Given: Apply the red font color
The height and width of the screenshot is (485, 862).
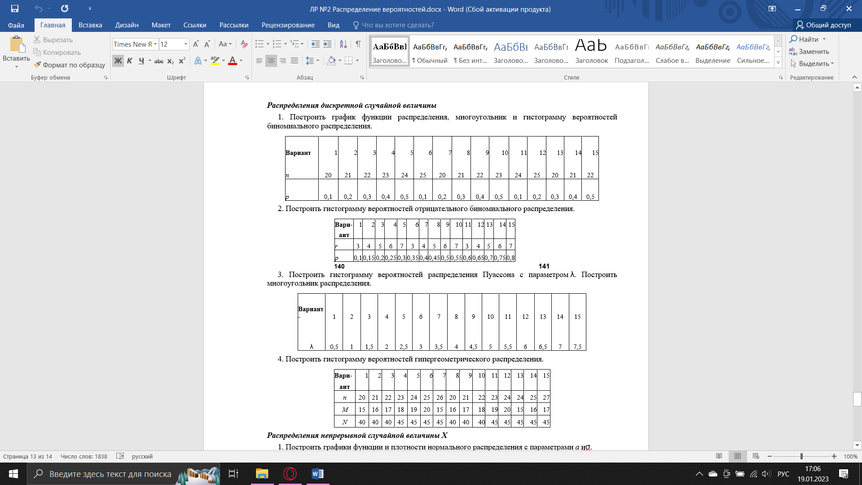Looking at the screenshot, I should tap(233, 61).
